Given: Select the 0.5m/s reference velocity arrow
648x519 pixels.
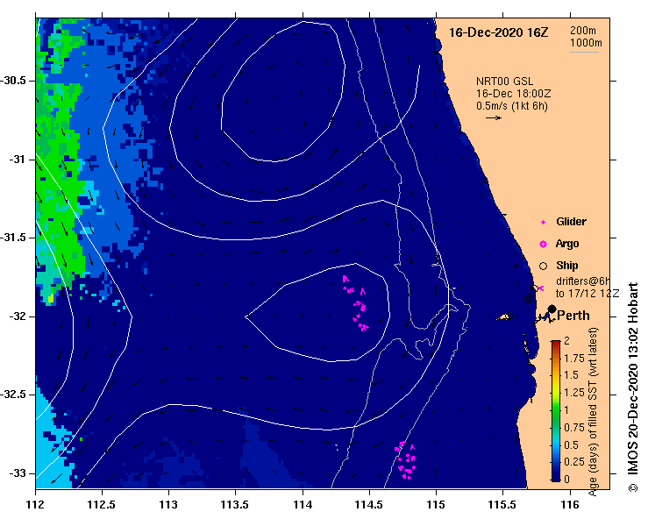Looking at the screenshot, I should [494, 117].
